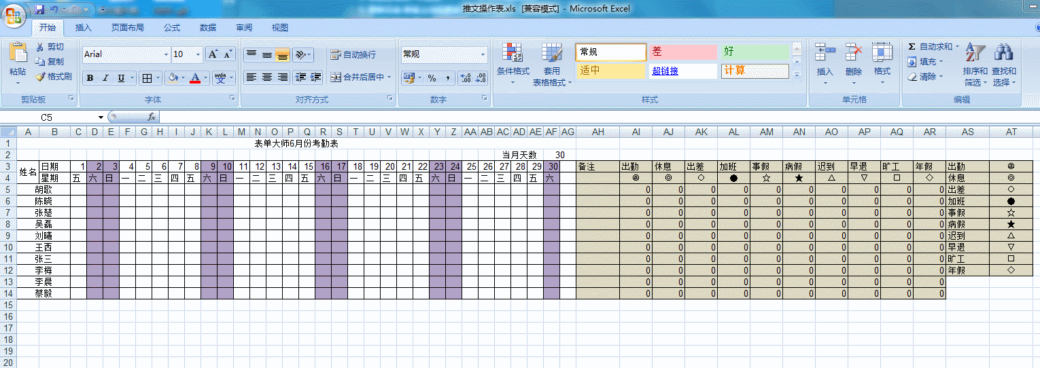
Task: Open 查找和选择 binoculars tool
Action: click(x=1004, y=65)
